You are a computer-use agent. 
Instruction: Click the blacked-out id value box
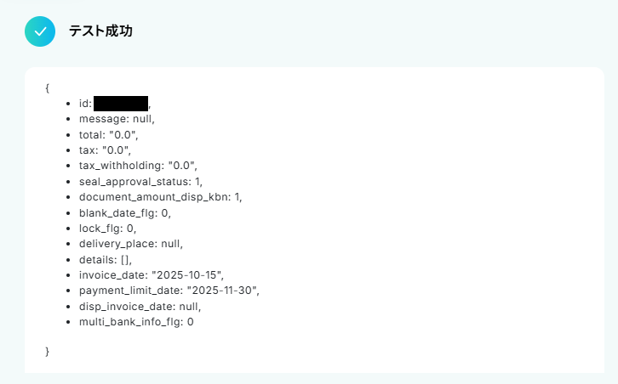point(121,104)
